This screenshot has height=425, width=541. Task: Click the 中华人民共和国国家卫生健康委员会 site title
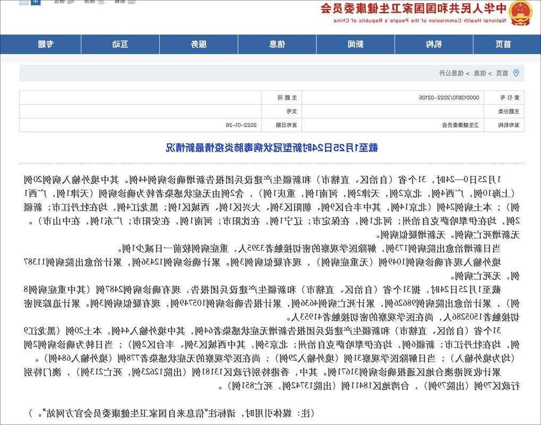point(413,8)
